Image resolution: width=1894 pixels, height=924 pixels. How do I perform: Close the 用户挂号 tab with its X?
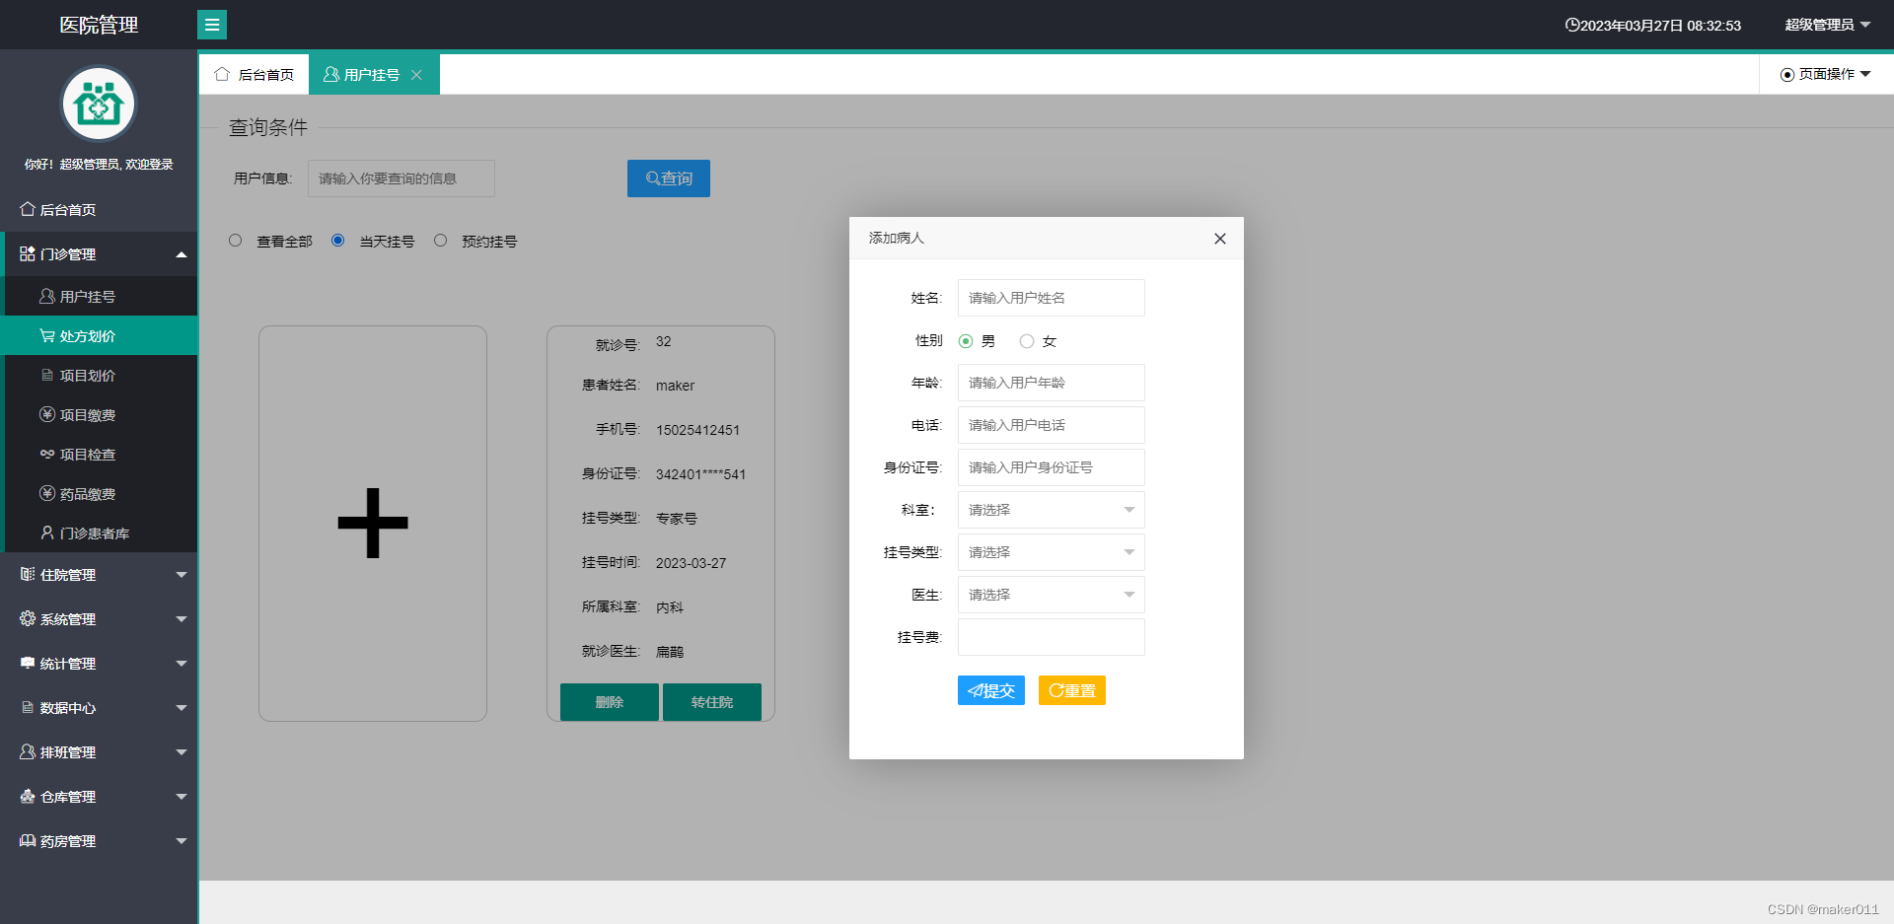[416, 75]
